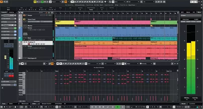Select the Play speaker tool

(x=100, y=2)
